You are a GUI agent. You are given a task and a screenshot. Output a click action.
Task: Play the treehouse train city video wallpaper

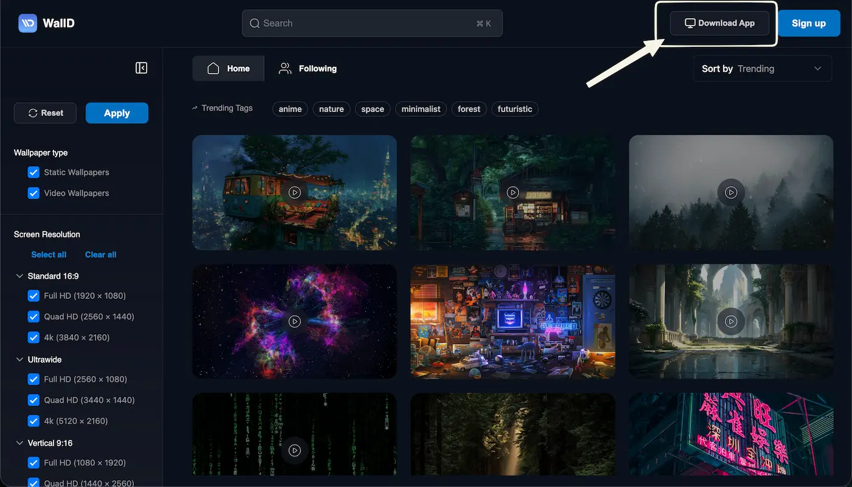click(x=295, y=192)
